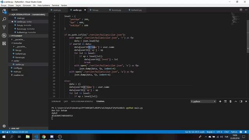Viewport: 249px width, 140px height.
Task: Open the SORUNLAR panel tab
Action: [x=56, y=101]
